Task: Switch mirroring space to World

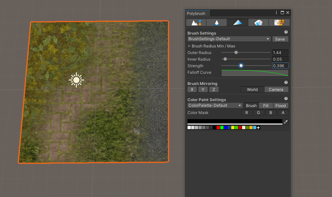Action: pos(252,89)
